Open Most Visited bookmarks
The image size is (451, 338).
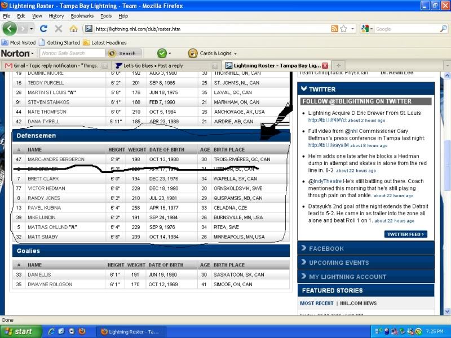point(19,43)
